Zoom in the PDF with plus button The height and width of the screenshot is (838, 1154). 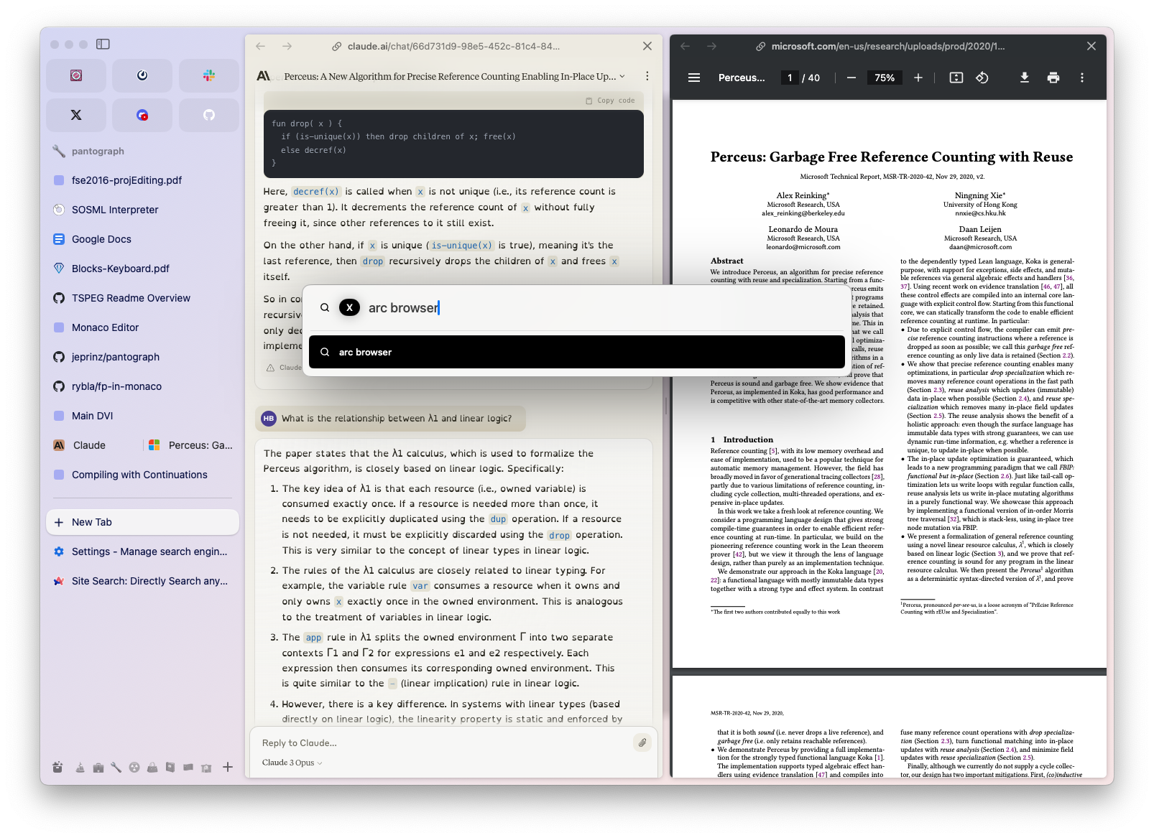(x=918, y=78)
